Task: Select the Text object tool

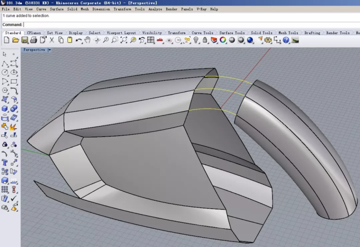Action: (x=5, y=162)
